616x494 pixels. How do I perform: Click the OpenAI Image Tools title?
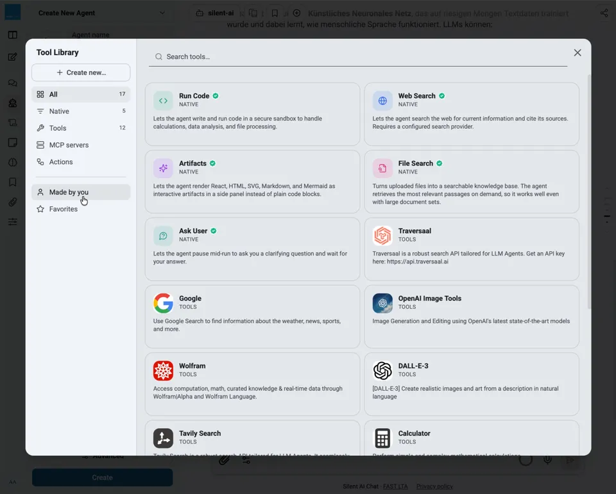point(430,298)
